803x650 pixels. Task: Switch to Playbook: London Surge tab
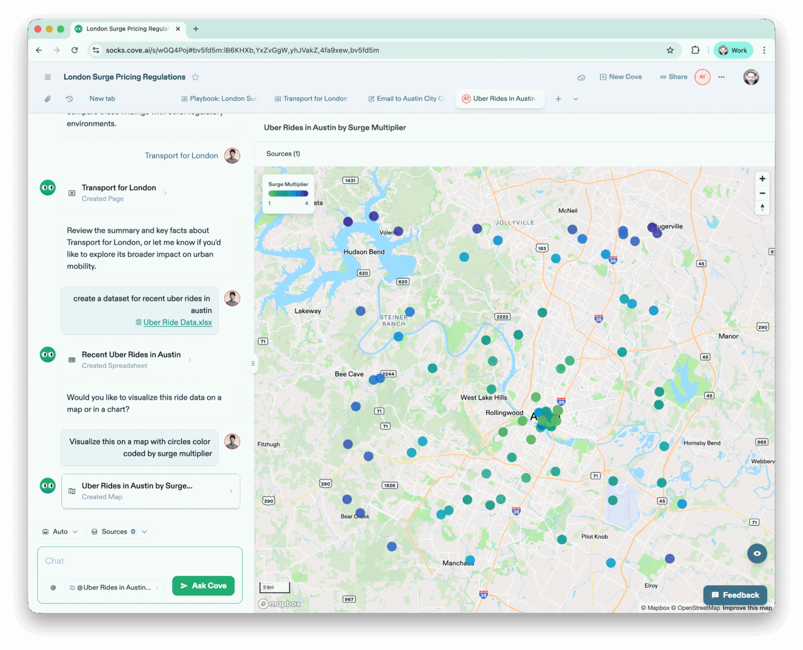coord(219,99)
